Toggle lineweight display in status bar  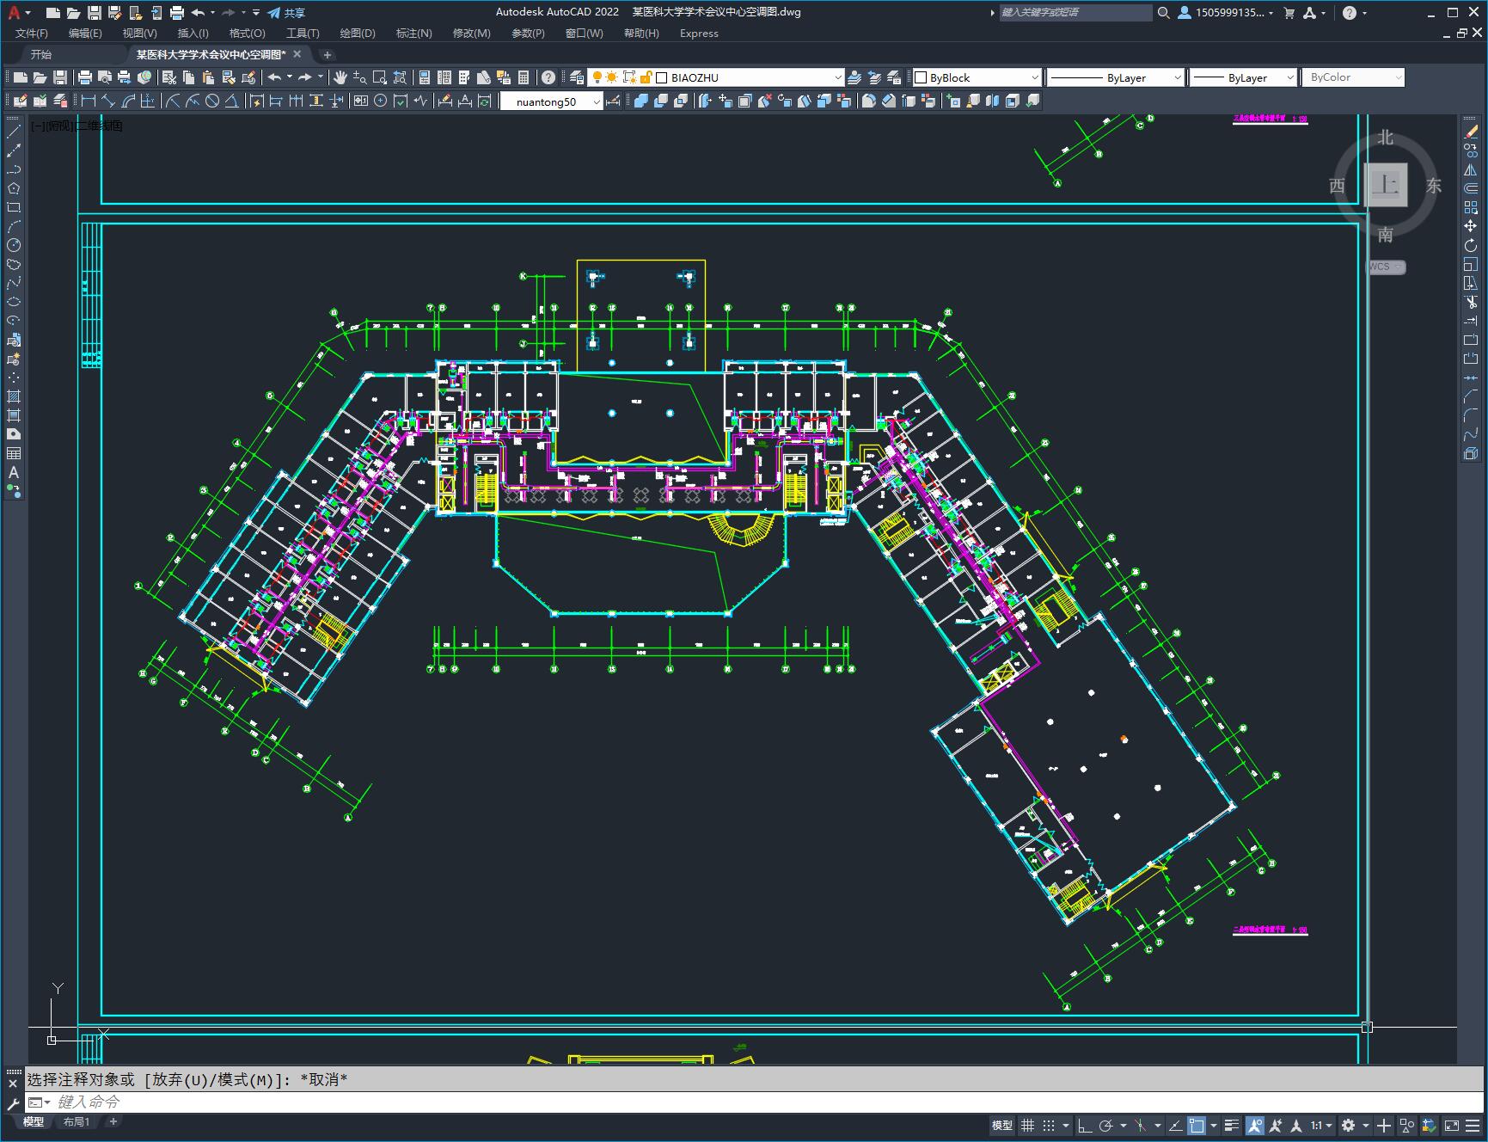click(x=1231, y=1125)
